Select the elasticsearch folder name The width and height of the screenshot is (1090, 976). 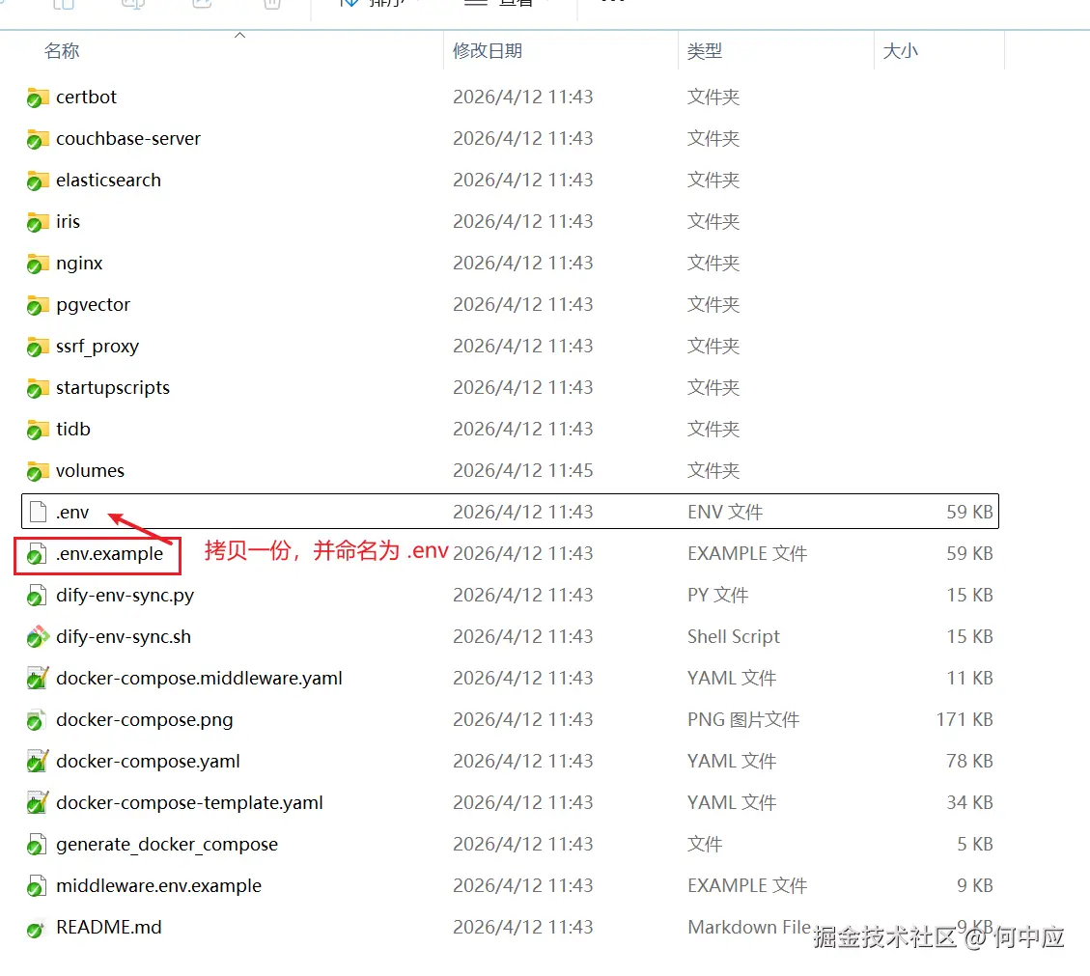point(108,181)
